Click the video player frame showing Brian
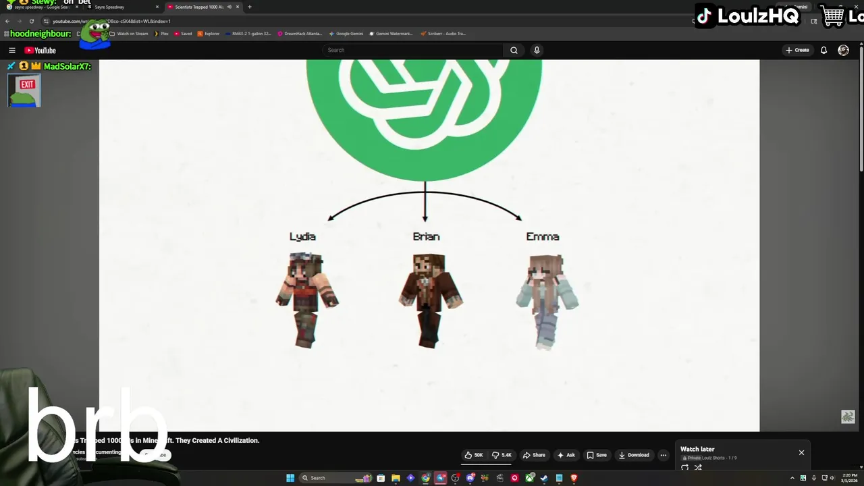This screenshot has height=486, width=864. (x=429, y=245)
